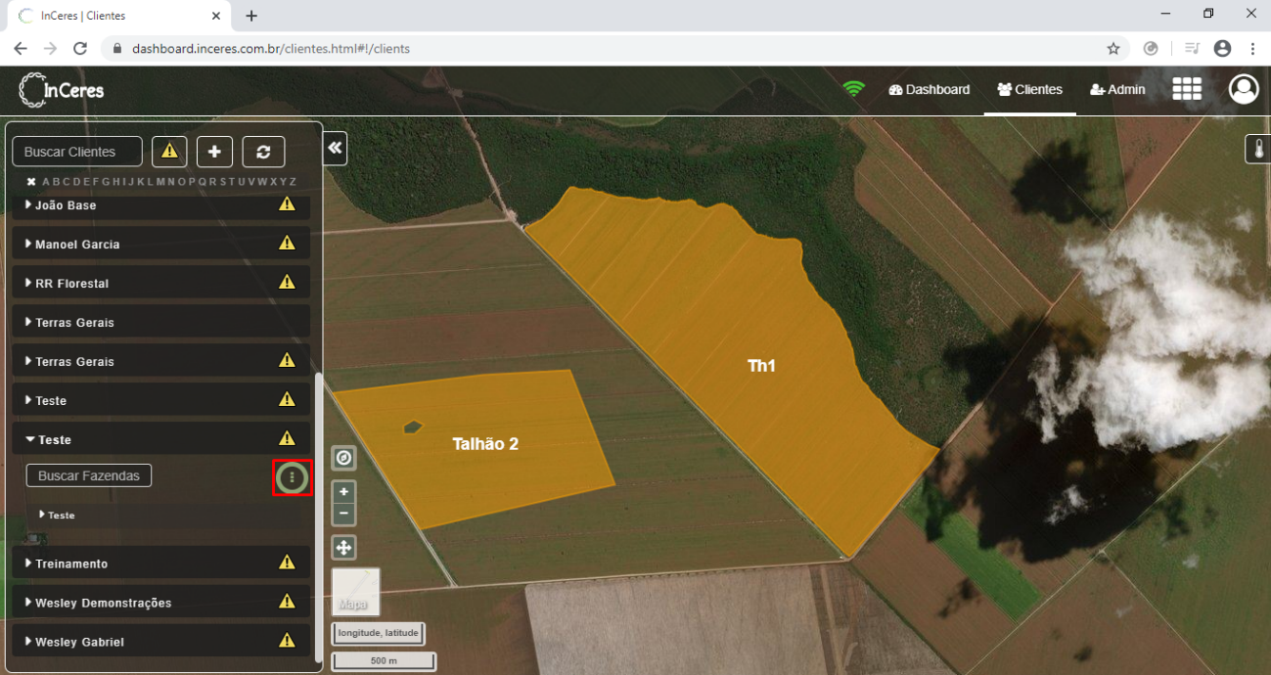
Task: Expand the Teste farm under Buscar Fazendas
Action: (x=42, y=515)
